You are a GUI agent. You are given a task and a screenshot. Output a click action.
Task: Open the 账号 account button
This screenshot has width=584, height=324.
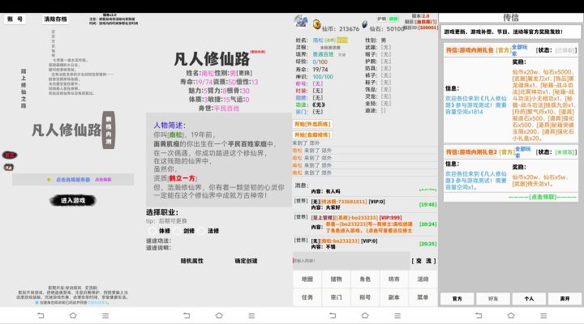pyautogui.click(x=15, y=19)
